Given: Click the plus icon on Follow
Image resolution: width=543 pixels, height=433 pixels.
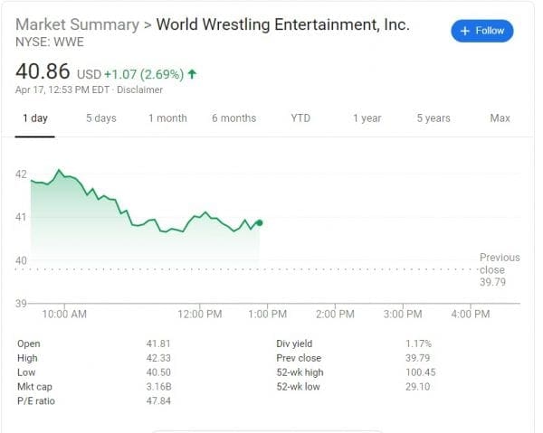Looking at the screenshot, I should pos(465,31).
